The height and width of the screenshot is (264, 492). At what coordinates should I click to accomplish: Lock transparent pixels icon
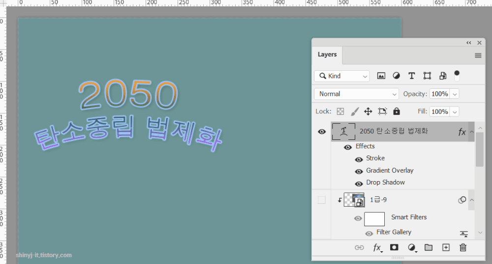pos(340,111)
